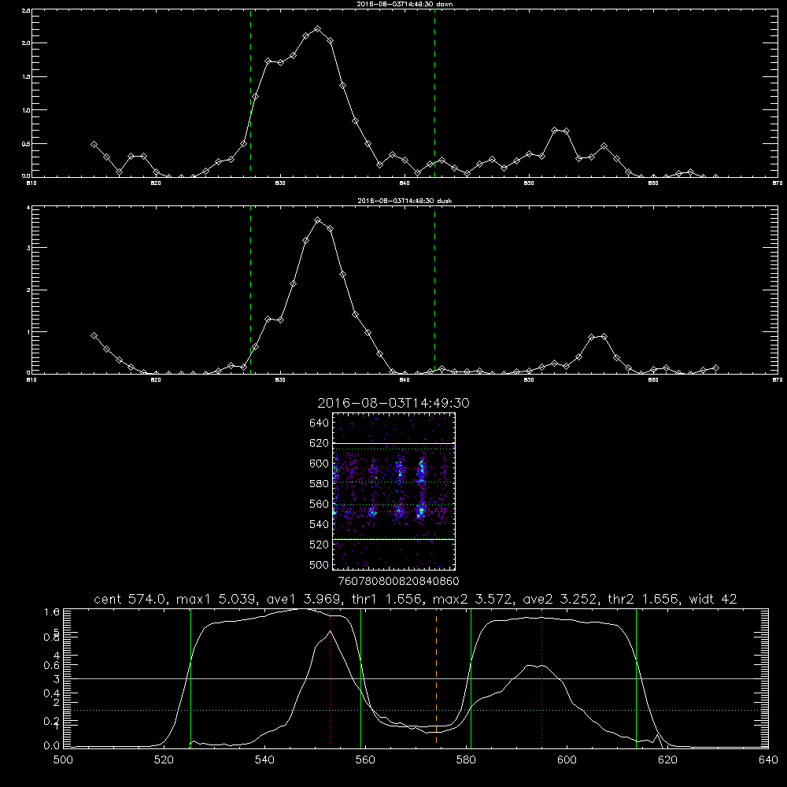Image resolution: width=787 pixels, height=787 pixels.
Task: Select the 'widt 42' value
Action: coord(713,599)
